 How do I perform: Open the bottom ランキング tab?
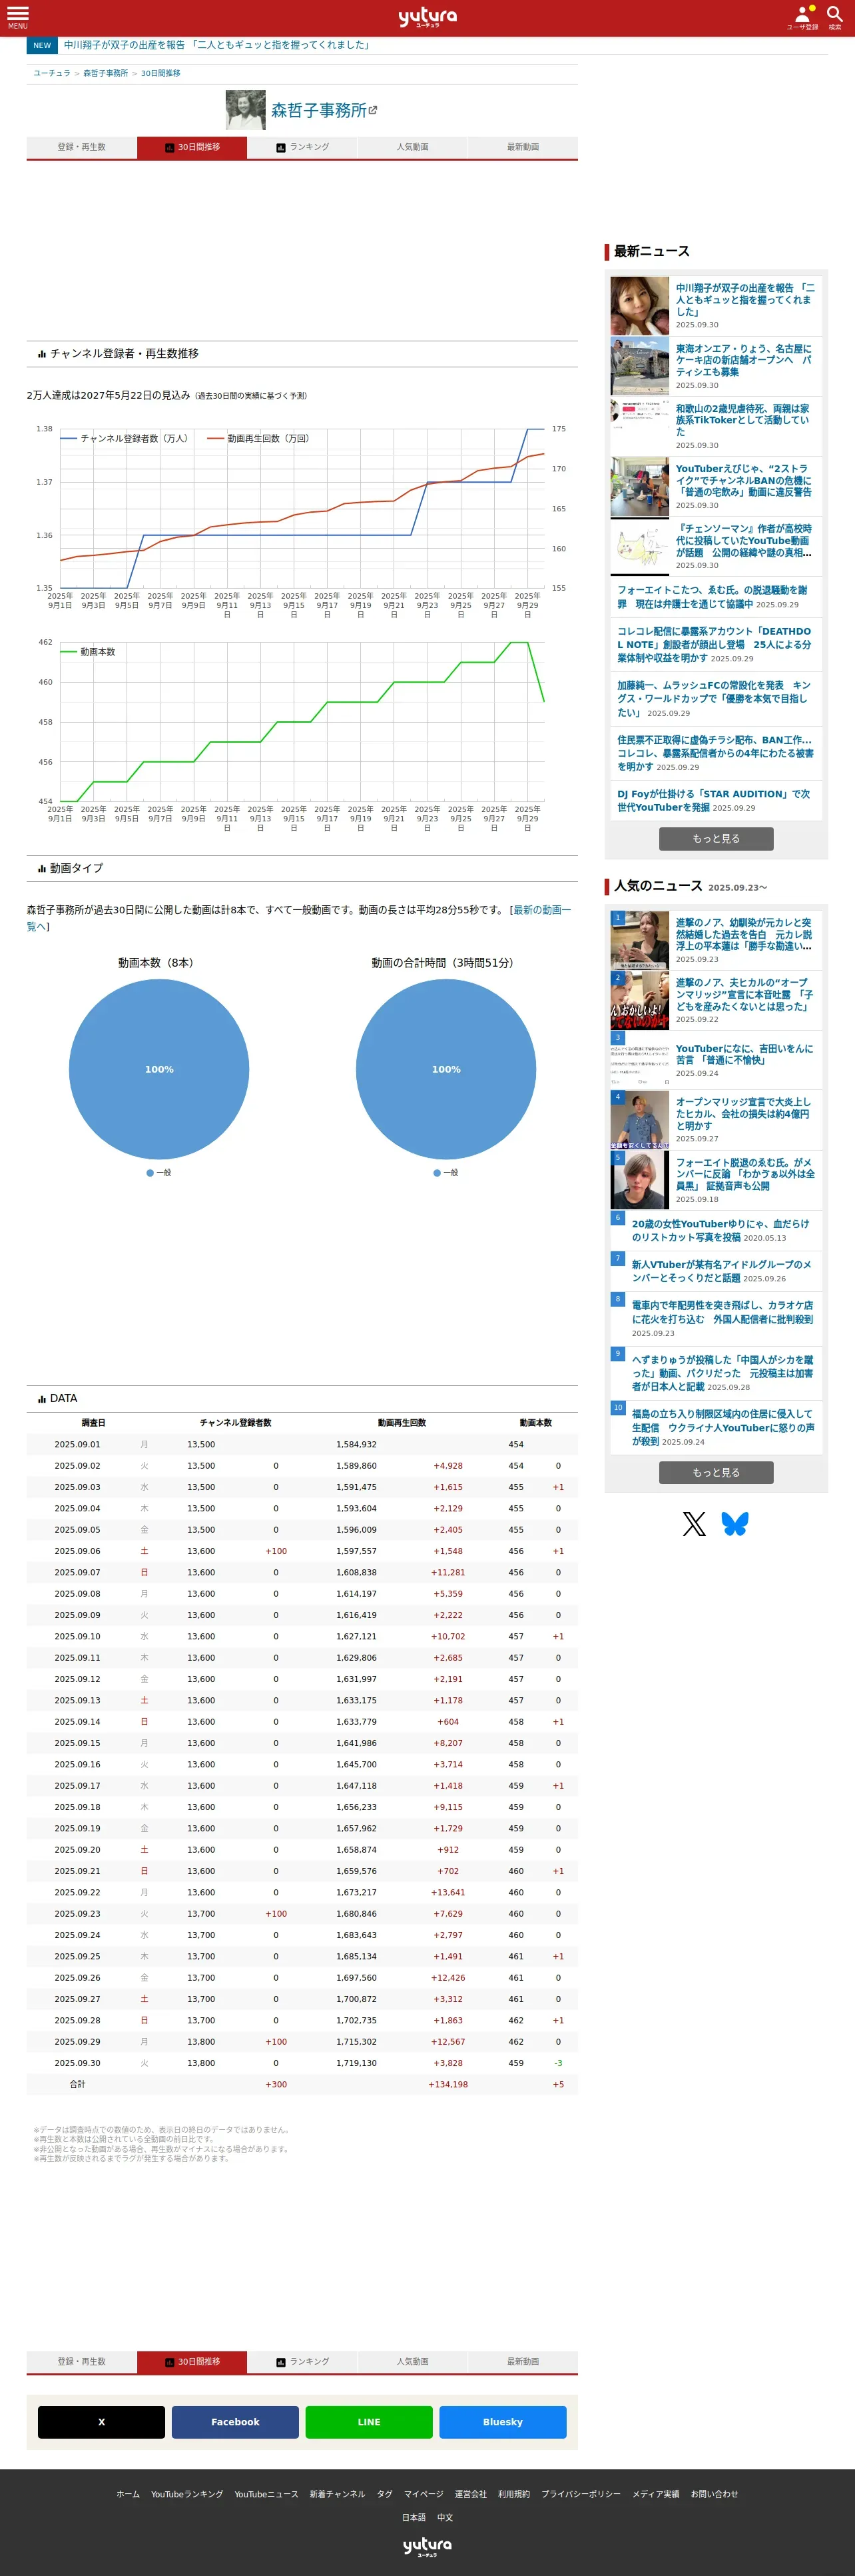302,2361
